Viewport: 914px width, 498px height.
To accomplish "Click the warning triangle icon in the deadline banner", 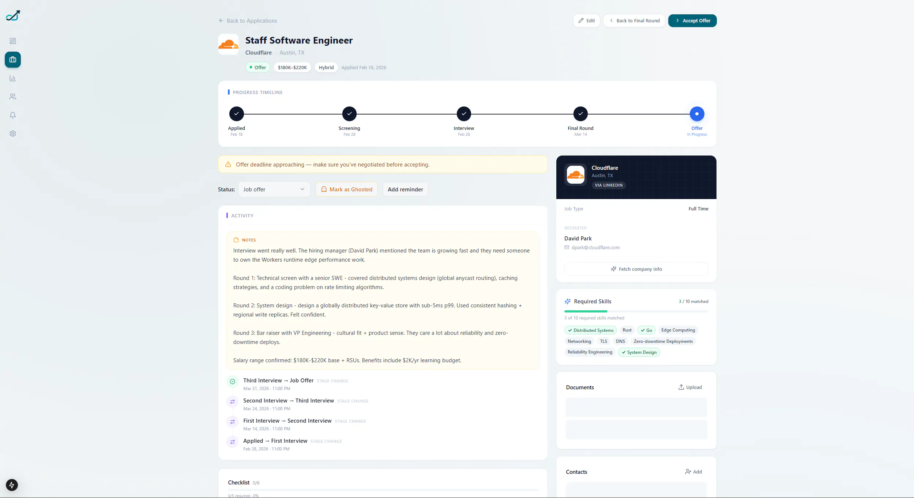I will click(x=228, y=165).
